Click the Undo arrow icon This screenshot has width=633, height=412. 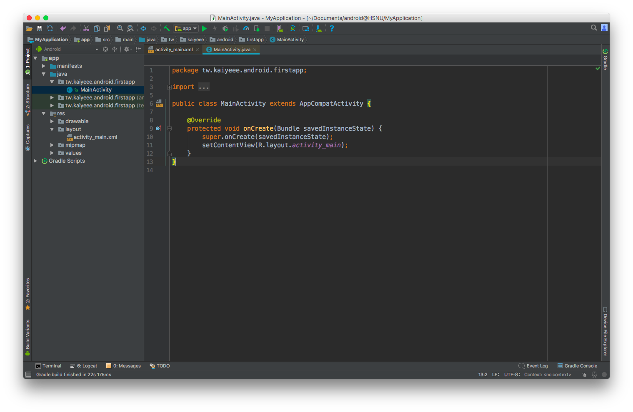coord(63,28)
